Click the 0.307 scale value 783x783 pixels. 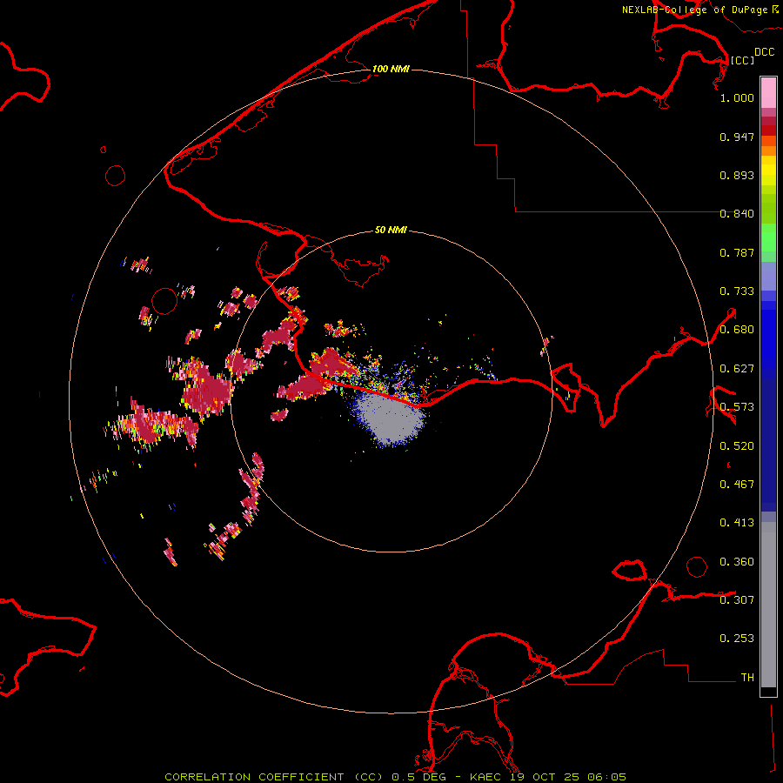pos(737,600)
